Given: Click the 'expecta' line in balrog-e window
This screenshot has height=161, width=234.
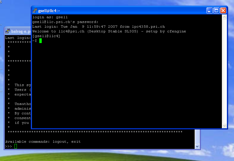Looking at the screenshot, I should pyautogui.click(x=23, y=94).
